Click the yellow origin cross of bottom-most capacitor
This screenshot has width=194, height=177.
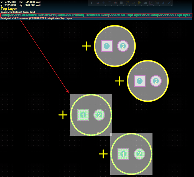(103, 154)
